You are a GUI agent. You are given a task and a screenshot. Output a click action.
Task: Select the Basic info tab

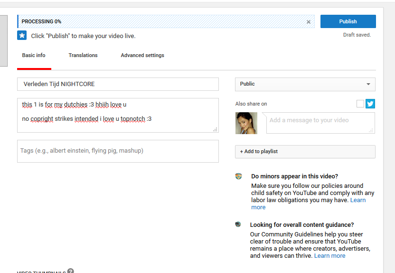34,56
